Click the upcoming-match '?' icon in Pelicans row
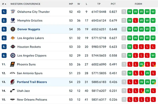Screen dimensions: 158x104 point(124,100)
